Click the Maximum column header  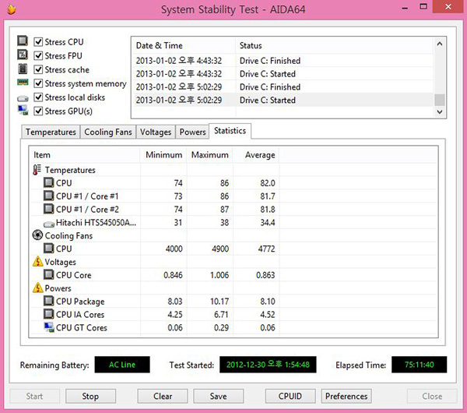coord(210,155)
